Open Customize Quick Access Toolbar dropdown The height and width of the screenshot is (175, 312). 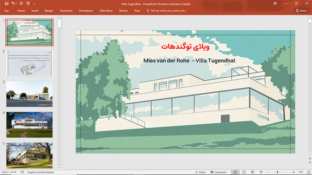tap(34, 4)
